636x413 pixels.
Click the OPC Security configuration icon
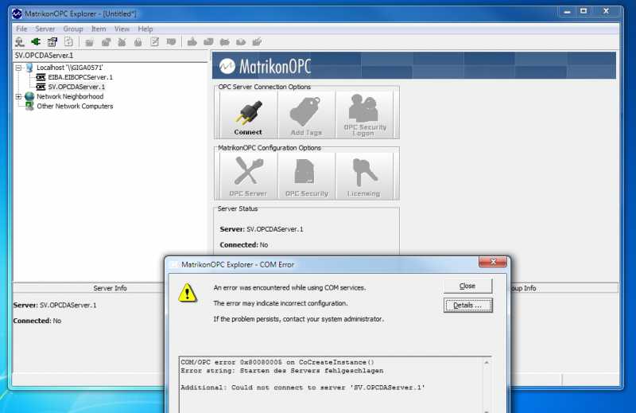[306, 176]
